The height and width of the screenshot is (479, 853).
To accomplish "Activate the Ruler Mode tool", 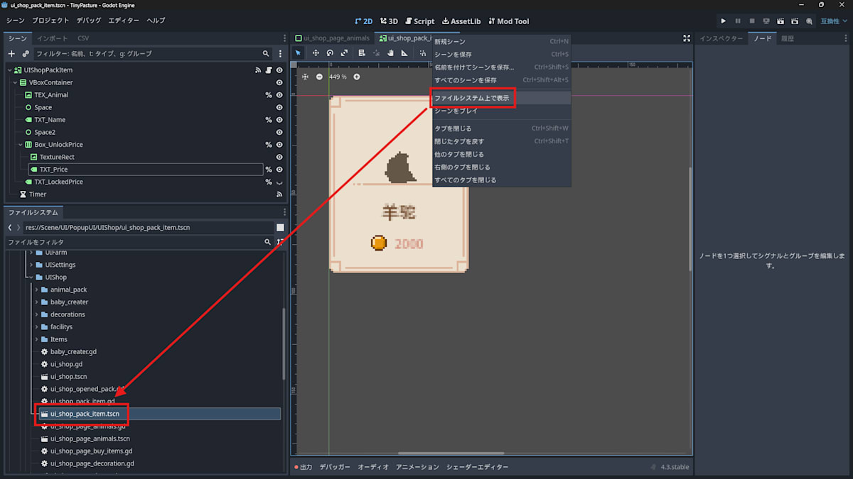I will [404, 53].
